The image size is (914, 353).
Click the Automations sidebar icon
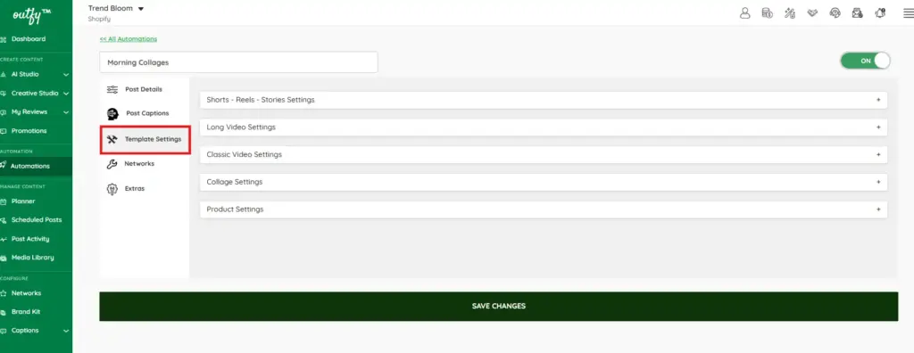coord(4,166)
